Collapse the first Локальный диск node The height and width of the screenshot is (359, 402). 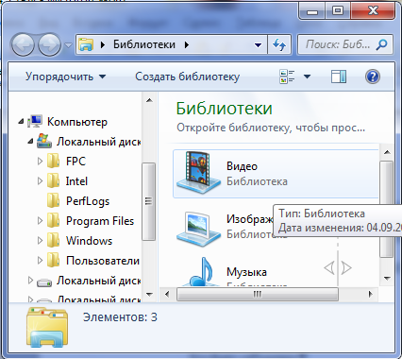30,142
